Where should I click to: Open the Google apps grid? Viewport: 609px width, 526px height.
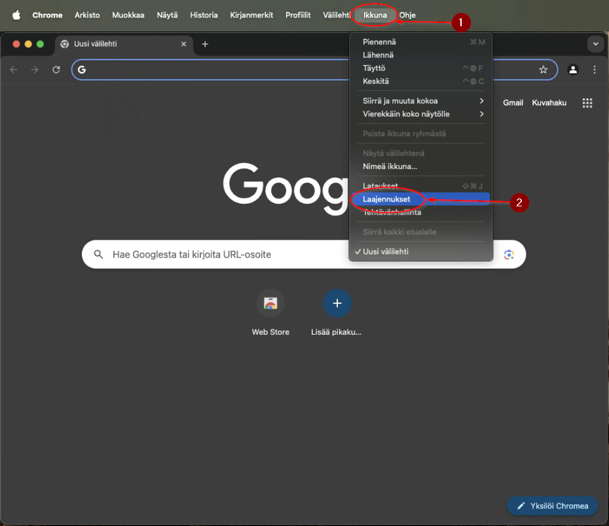[x=587, y=103]
